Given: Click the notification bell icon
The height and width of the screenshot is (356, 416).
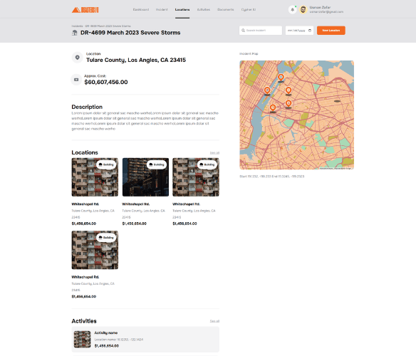Looking at the screenshot, I should tap(292, 10).
